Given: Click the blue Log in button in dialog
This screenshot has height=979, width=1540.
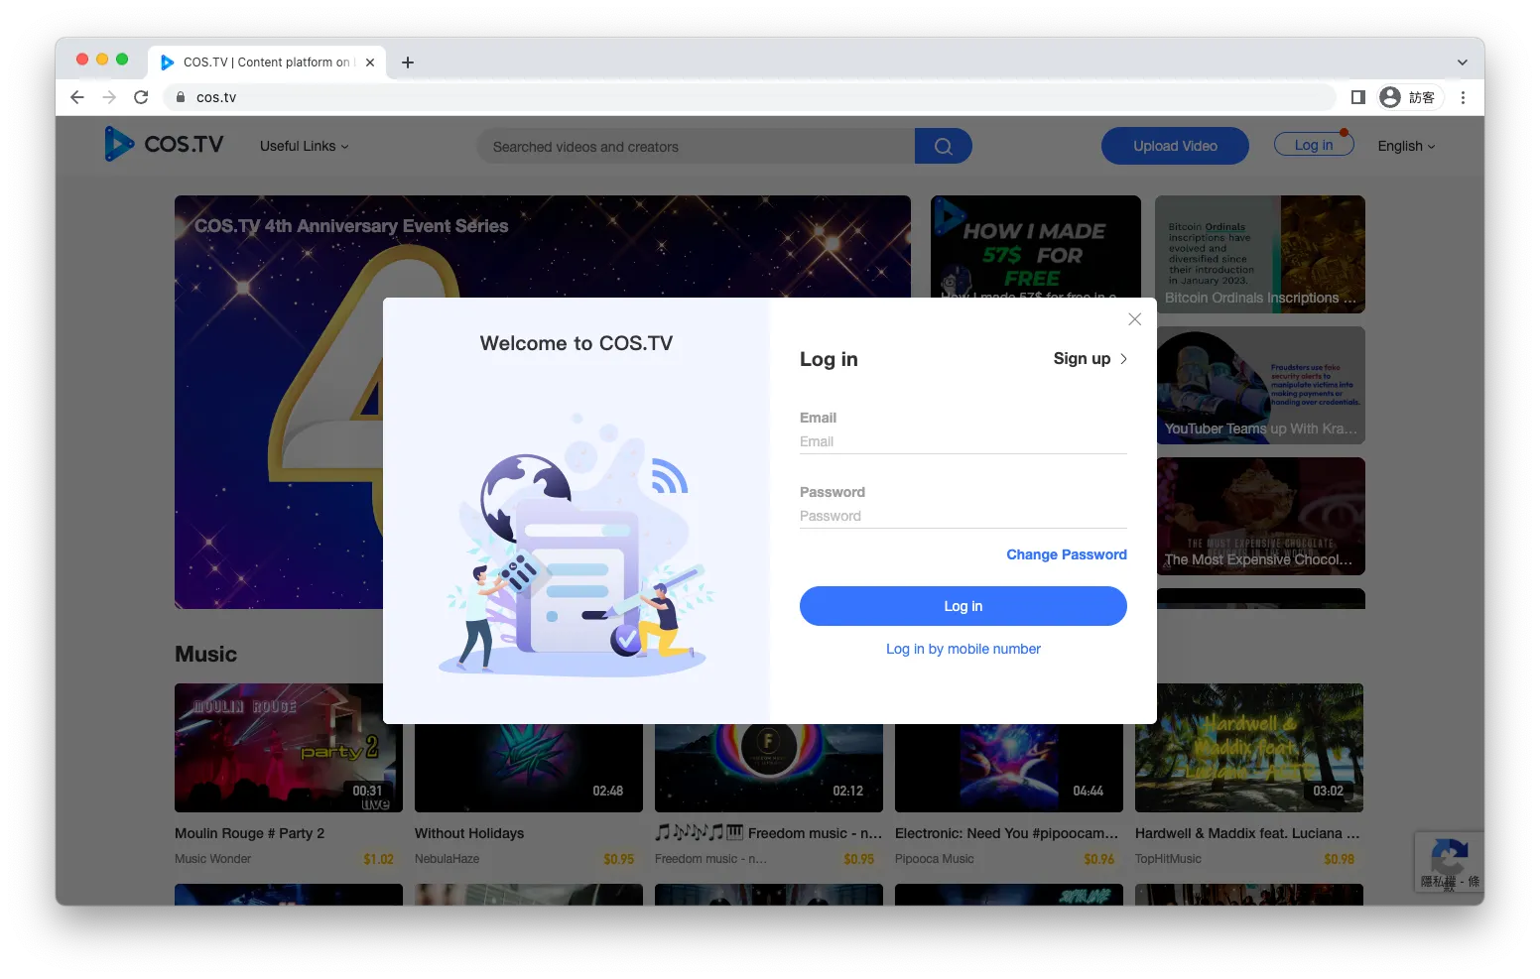Looking at the screenshot, I should [962, 606].
